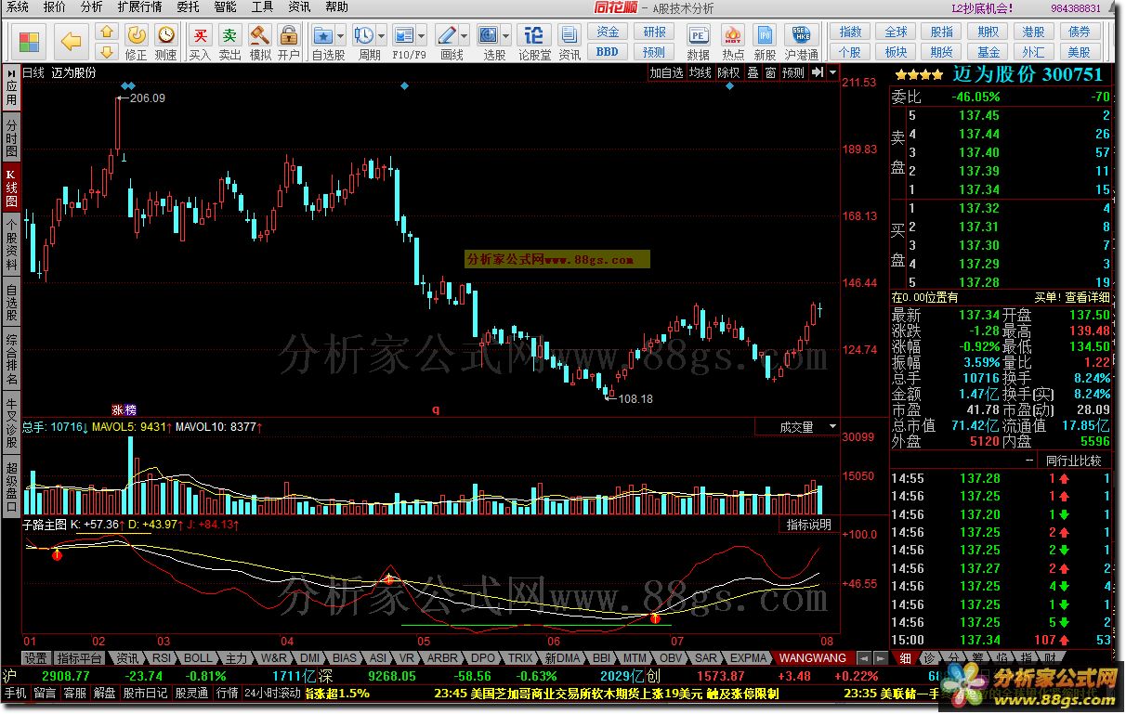Click the 研报 research report button
The width and height of the screenshot is (1126, 714).
coord(654,32)
